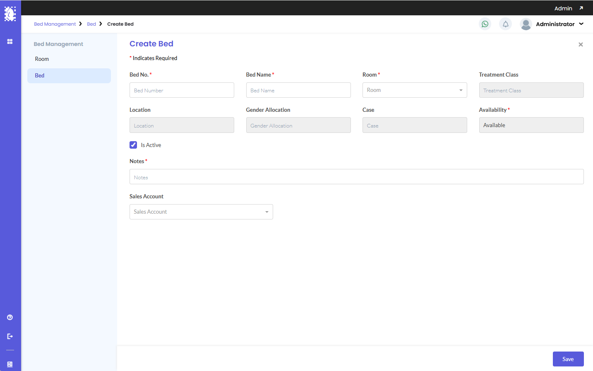Save the new bed

568,359
